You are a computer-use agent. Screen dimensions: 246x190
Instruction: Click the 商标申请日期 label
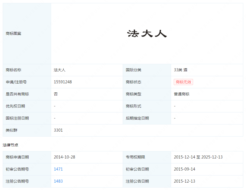[17, 157]
